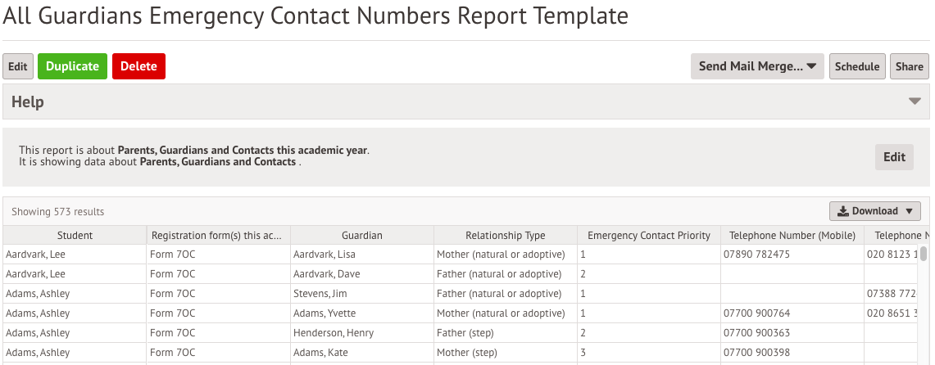Expand the Help section triangle
The image size is (935, 365).
click(915, 101)
